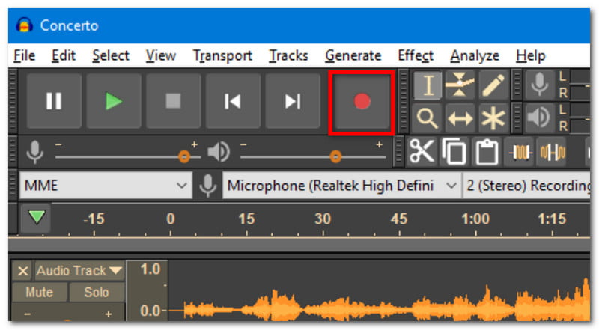Open the File menu

click(x=24, y=56)
